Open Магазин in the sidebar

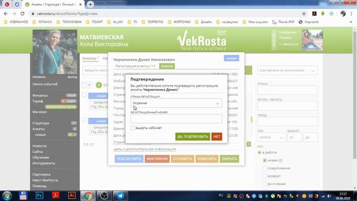pos(40,112)
